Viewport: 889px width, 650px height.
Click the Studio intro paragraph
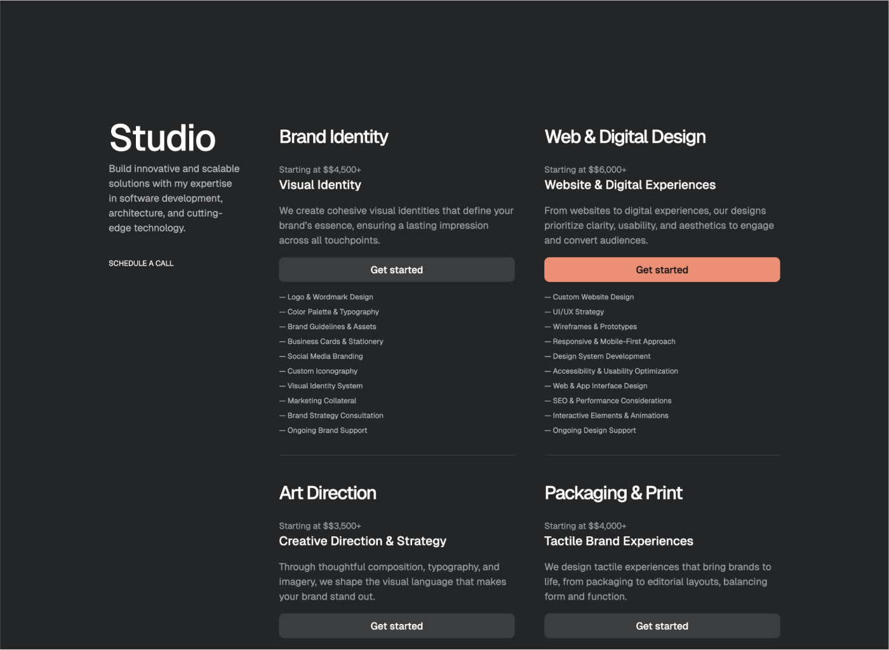[x=174, y=198]
